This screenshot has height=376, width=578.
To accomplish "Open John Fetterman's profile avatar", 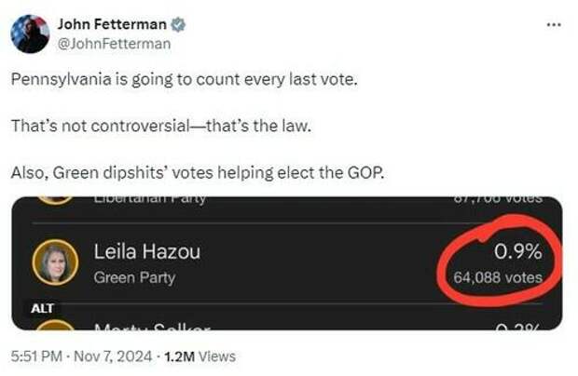I will point(30,34).
